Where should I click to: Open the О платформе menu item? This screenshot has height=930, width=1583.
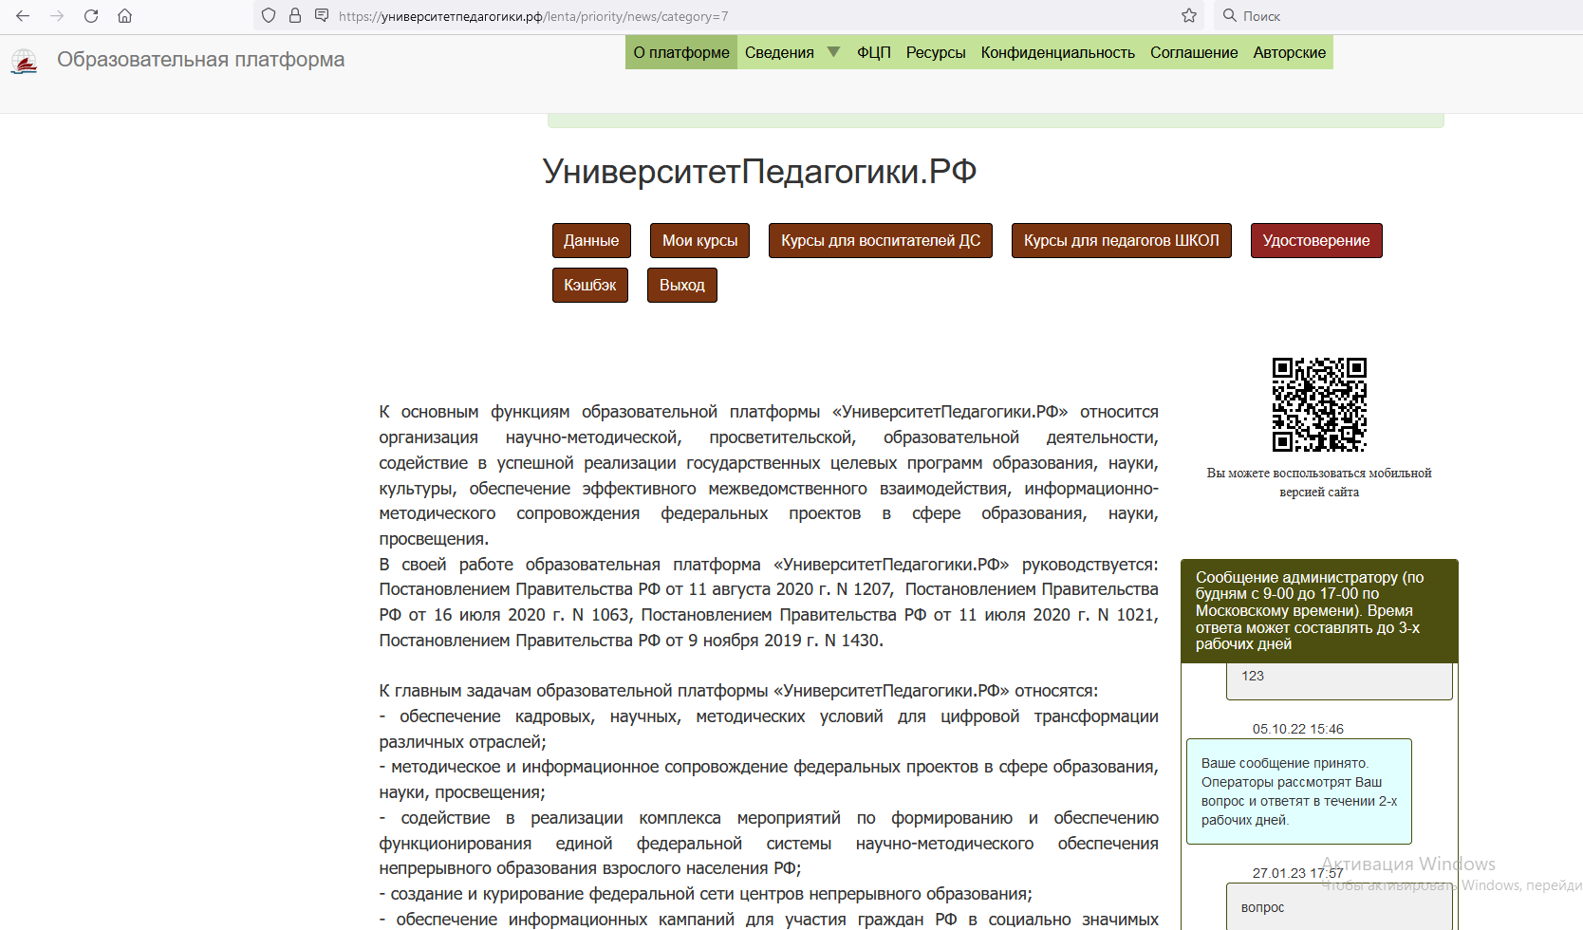click(681, 52)
